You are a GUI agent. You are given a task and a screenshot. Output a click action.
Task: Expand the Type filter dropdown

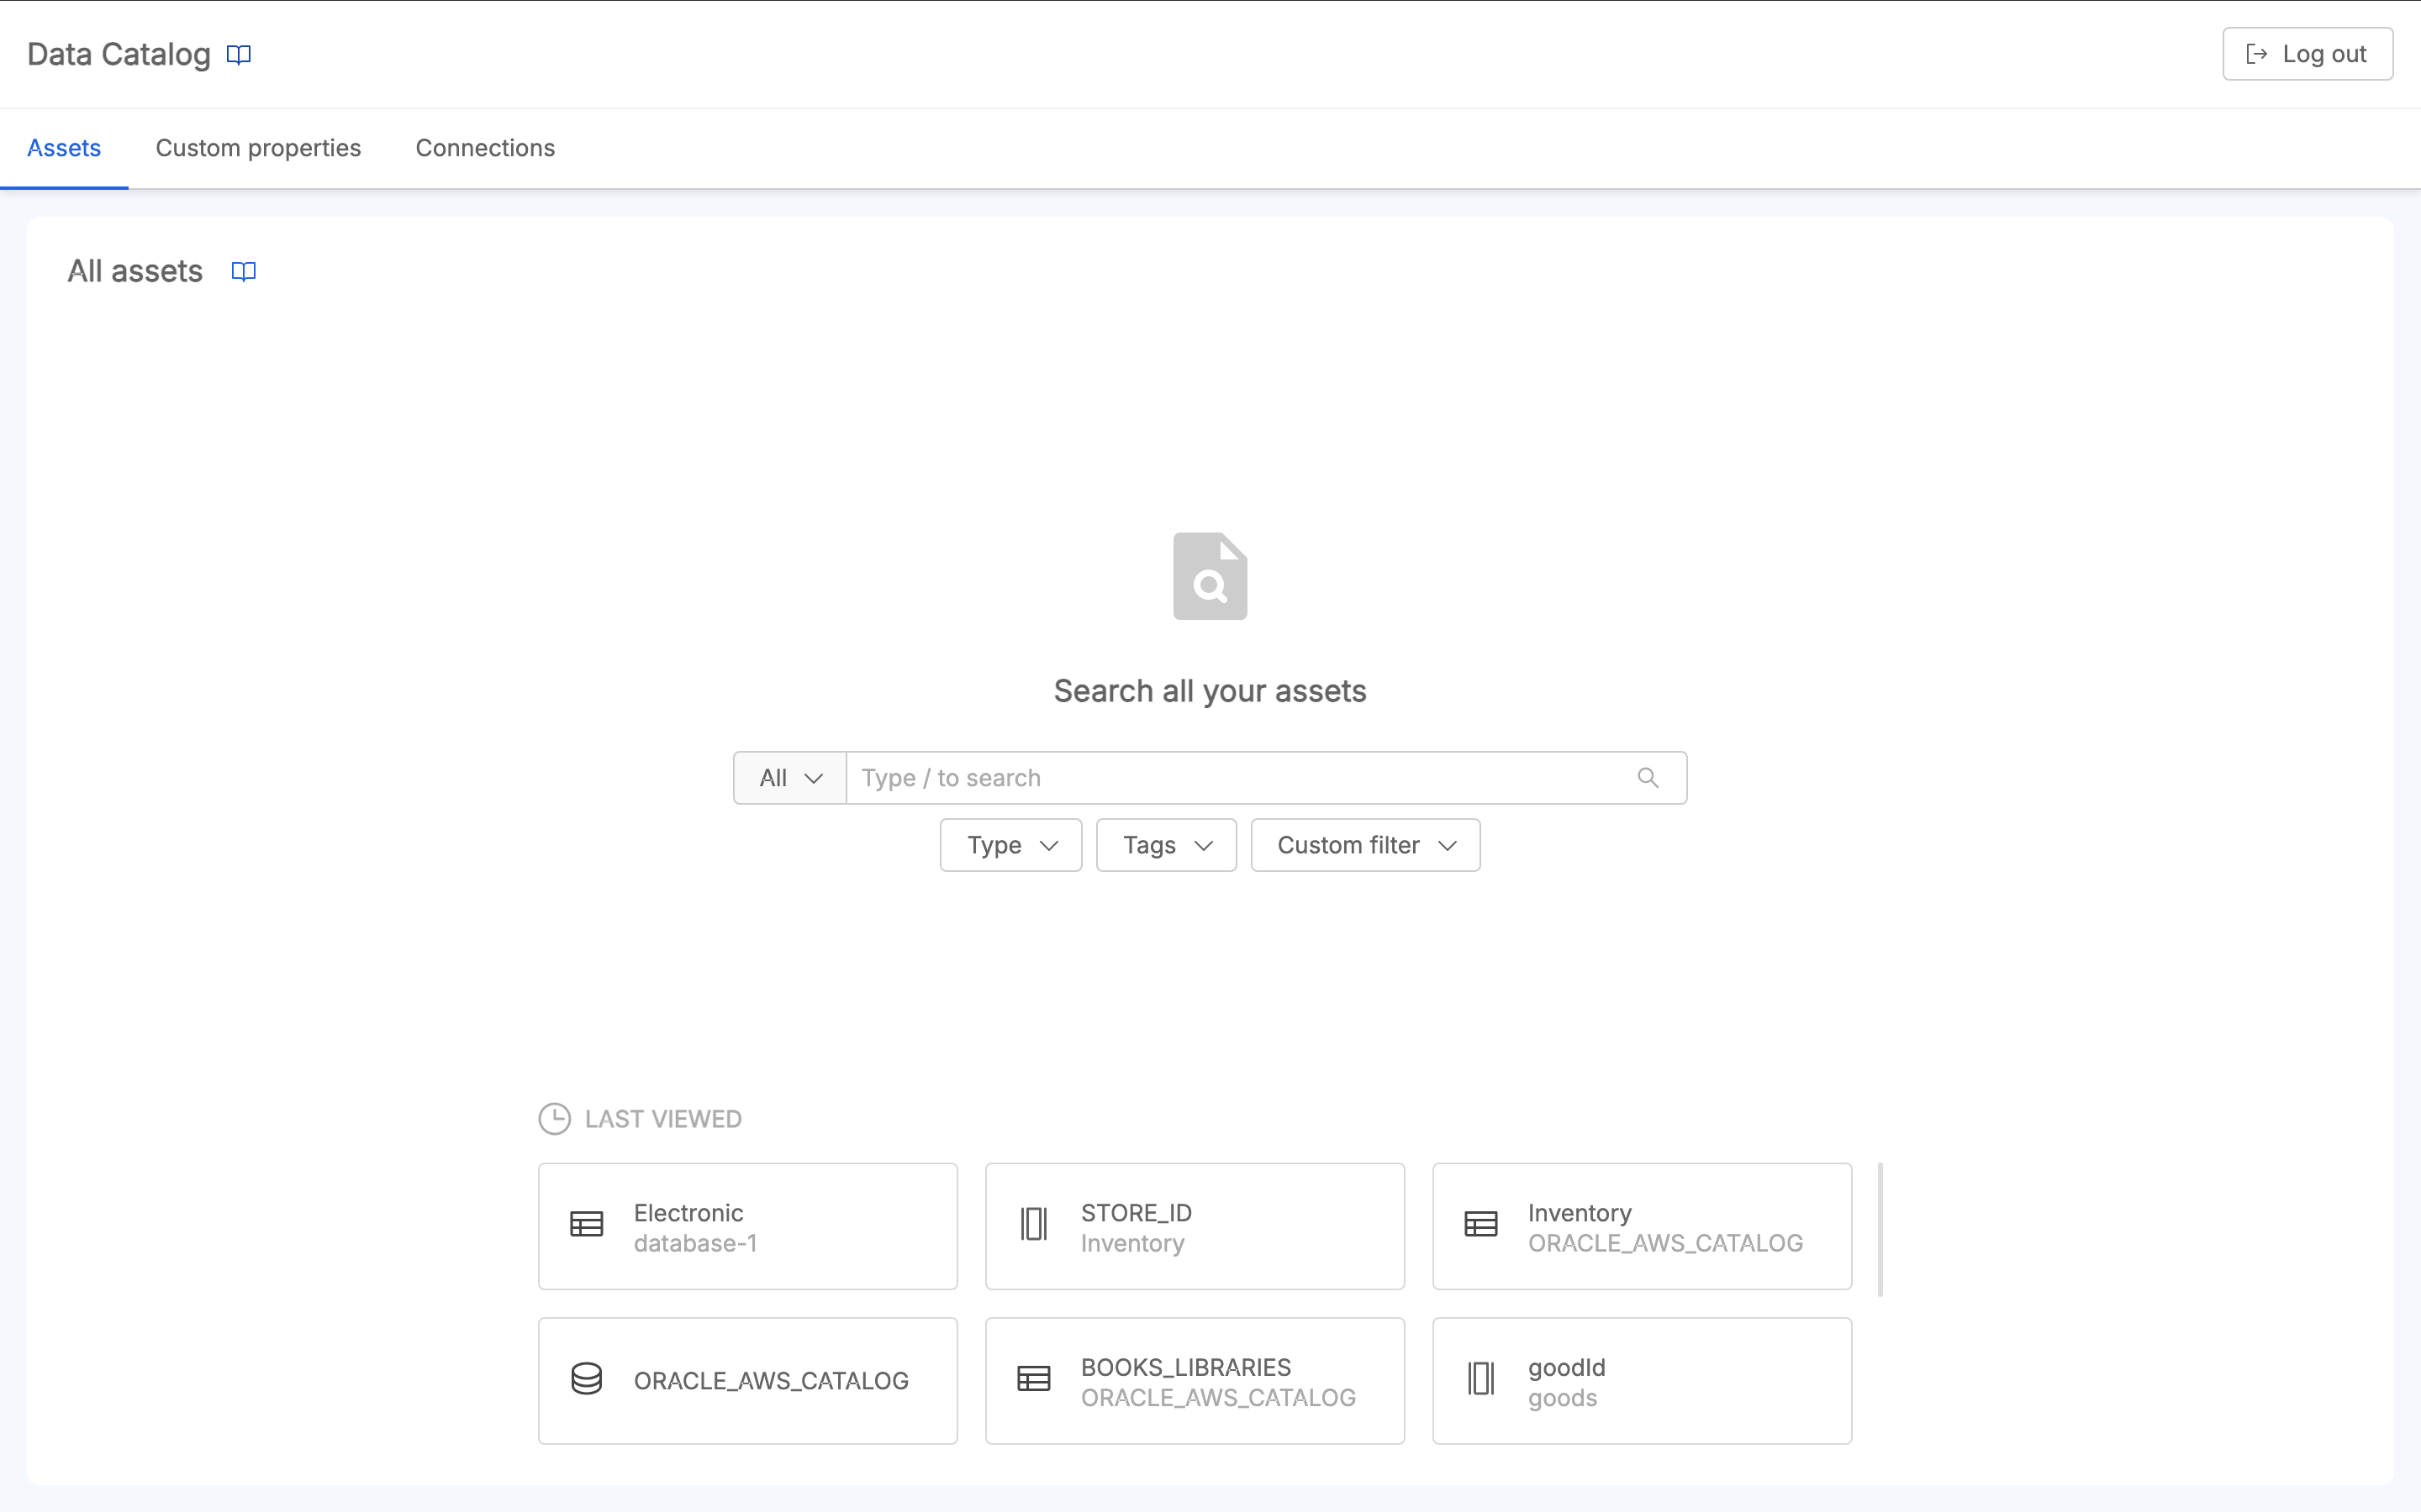tap(1011, 843)
